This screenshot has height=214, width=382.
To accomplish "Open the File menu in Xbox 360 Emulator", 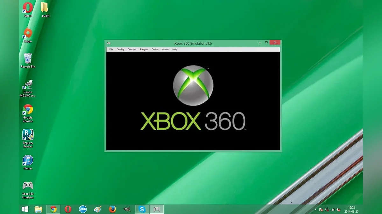I will [111, 49].
